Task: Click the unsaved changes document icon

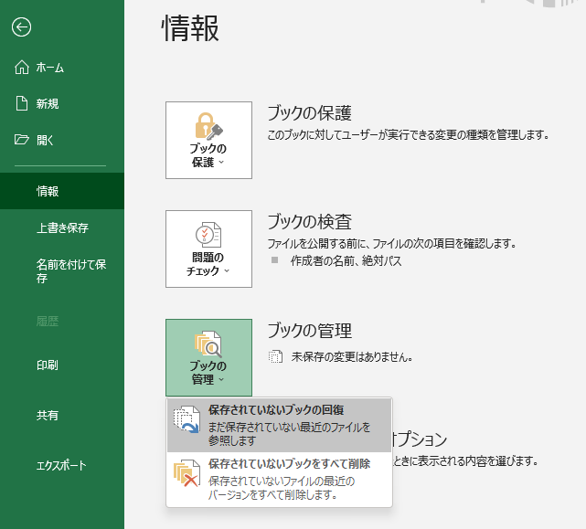Action: 275,356
